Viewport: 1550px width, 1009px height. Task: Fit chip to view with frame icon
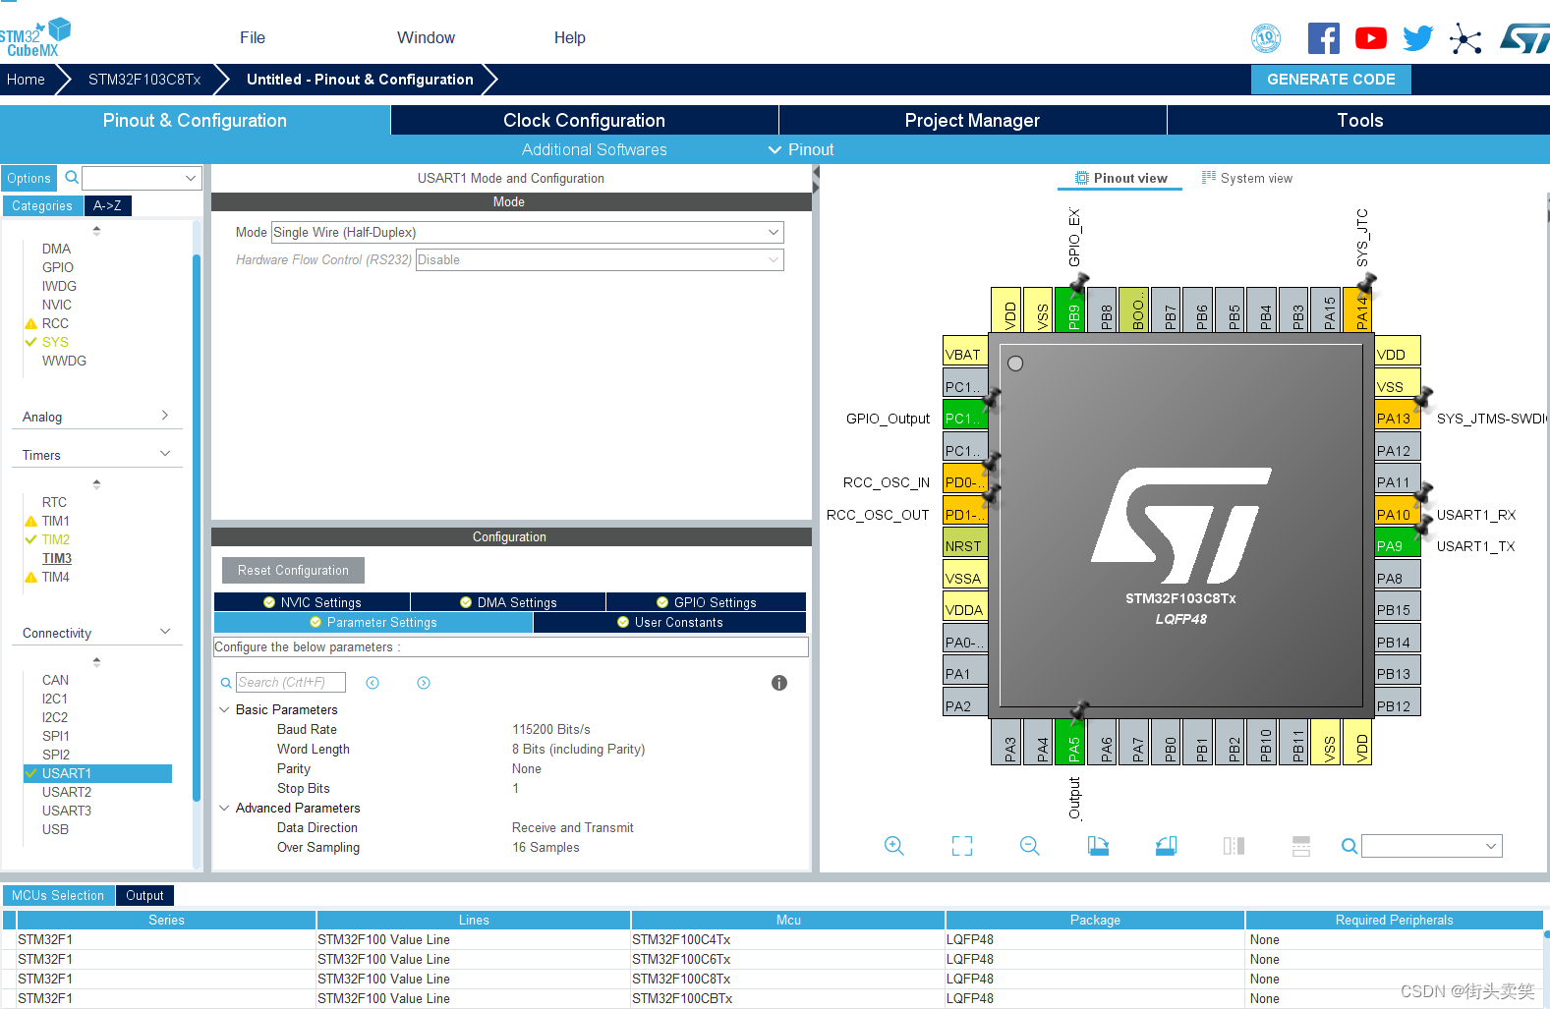point(962,846)
